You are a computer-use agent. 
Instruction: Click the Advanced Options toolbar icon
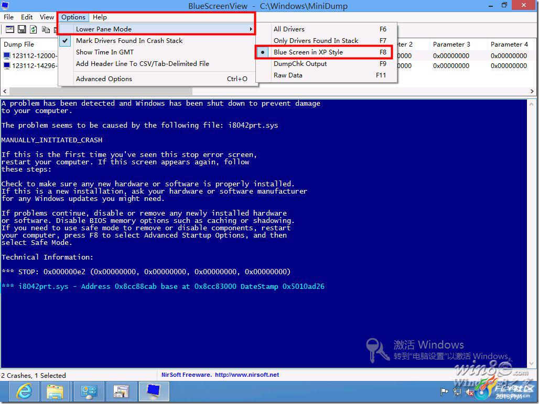pos(9,29)
